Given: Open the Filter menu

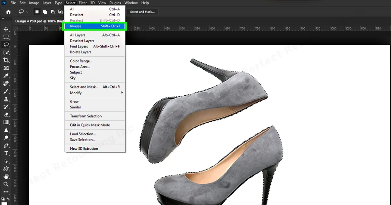Looking at the screenshot, I should tap(83, 3).
